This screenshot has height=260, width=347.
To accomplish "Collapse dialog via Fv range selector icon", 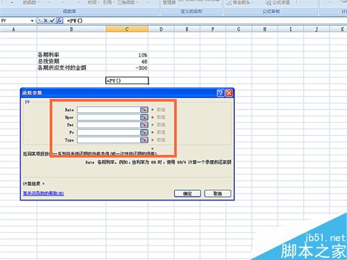I will (144, 132).
